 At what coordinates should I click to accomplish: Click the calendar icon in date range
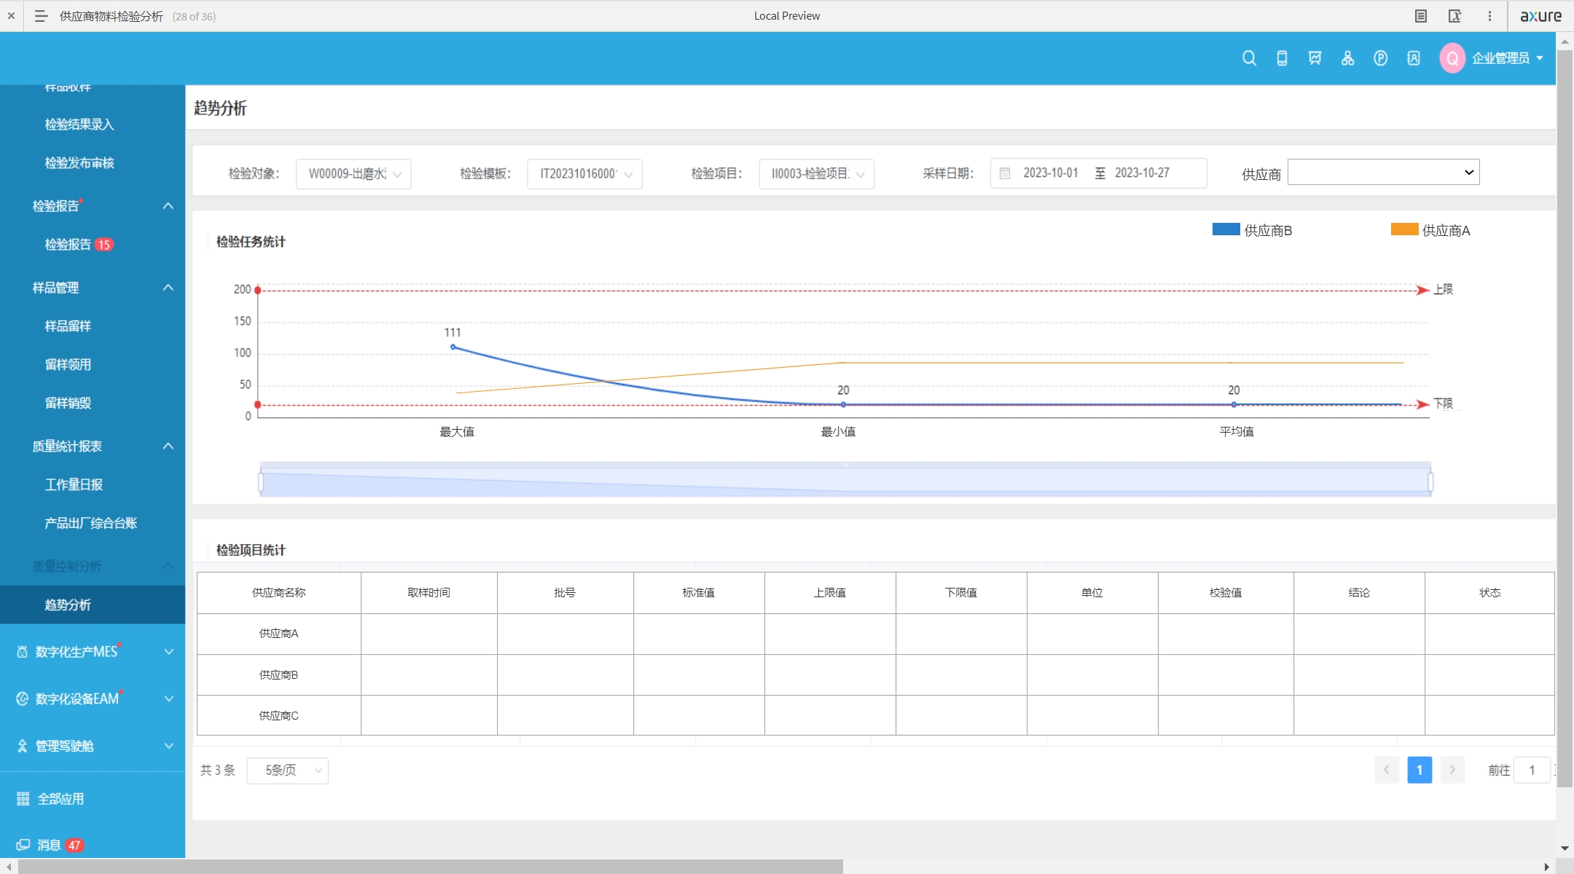[1005, 173]
